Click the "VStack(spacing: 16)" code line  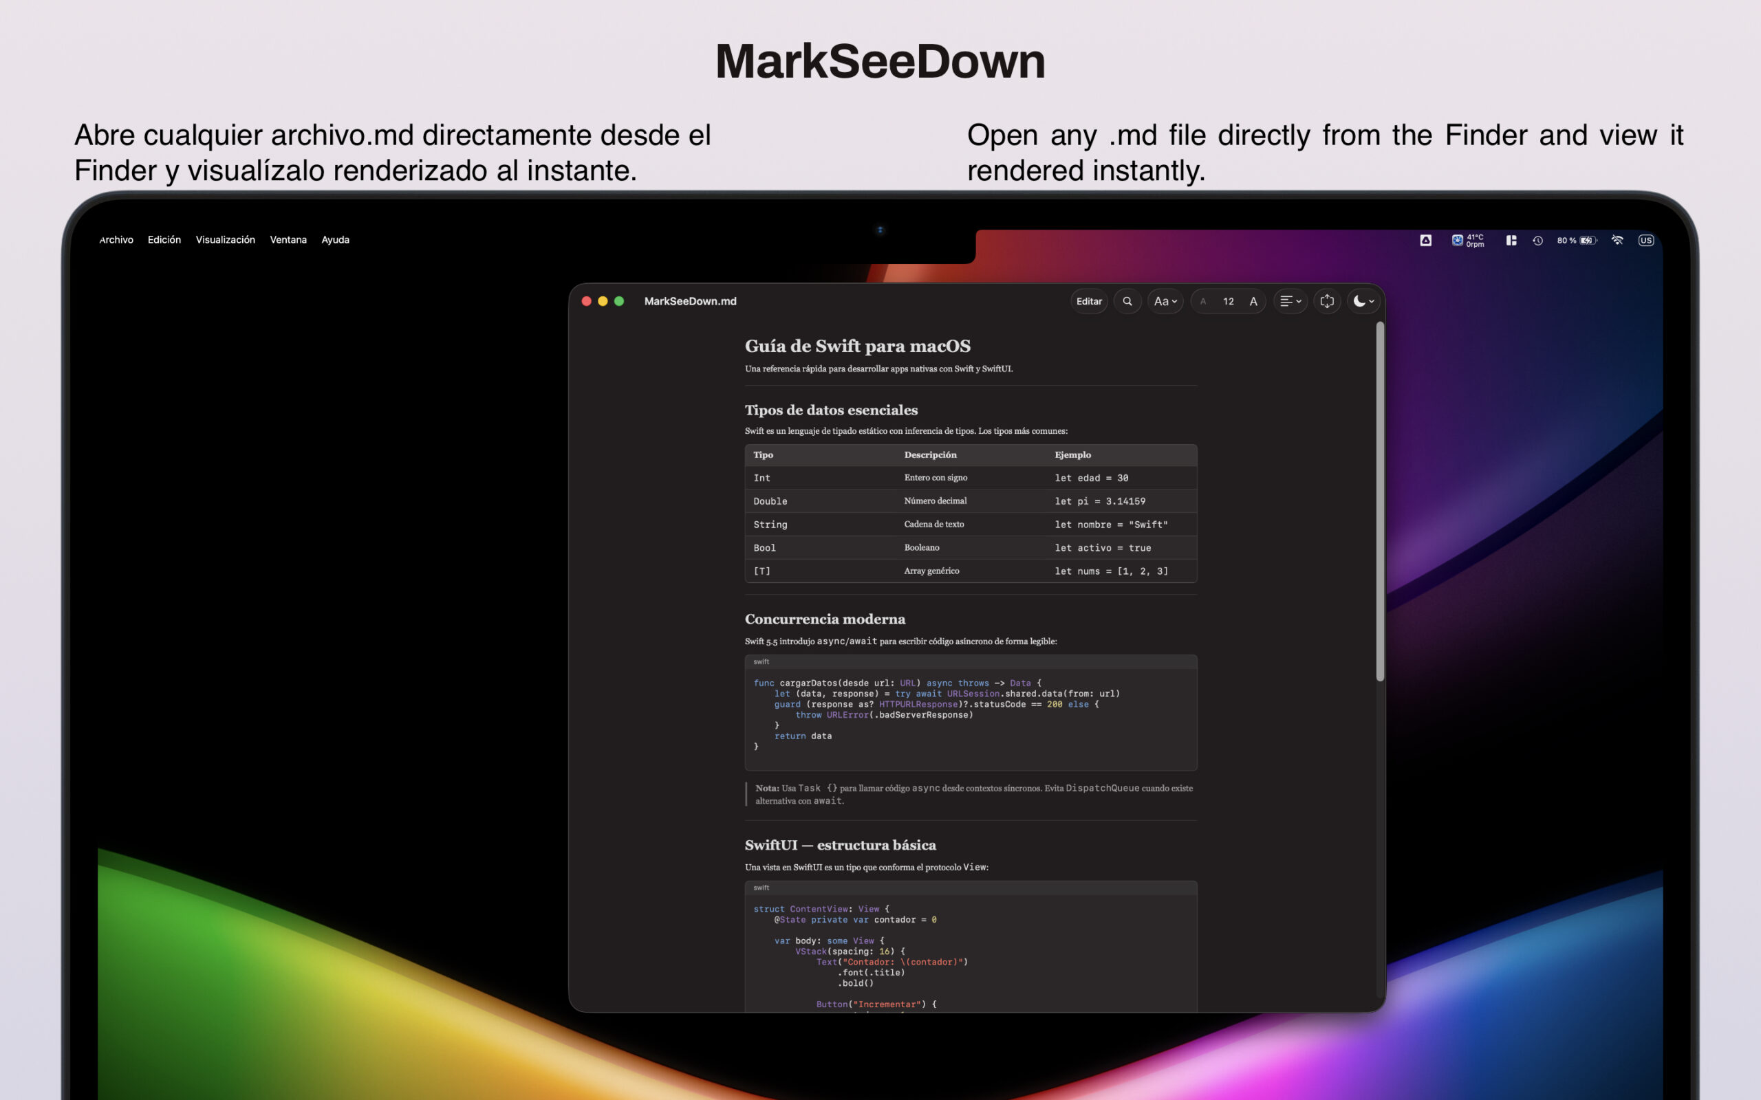(x=850, y=951)
